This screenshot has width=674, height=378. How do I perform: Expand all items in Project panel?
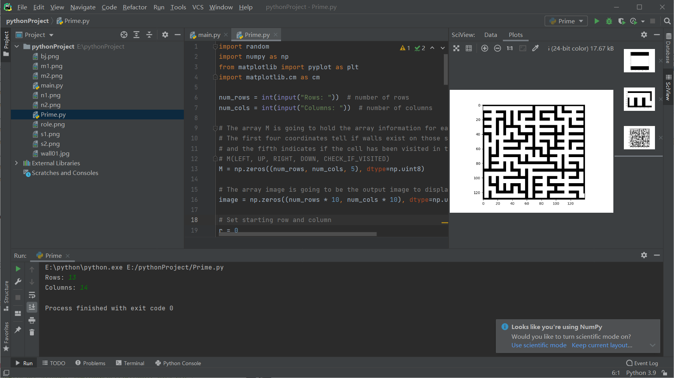click(x=136, y=35)
